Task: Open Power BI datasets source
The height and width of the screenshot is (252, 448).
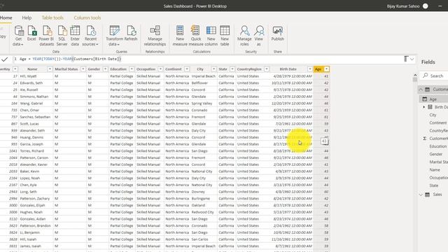Action: [47, 36]
